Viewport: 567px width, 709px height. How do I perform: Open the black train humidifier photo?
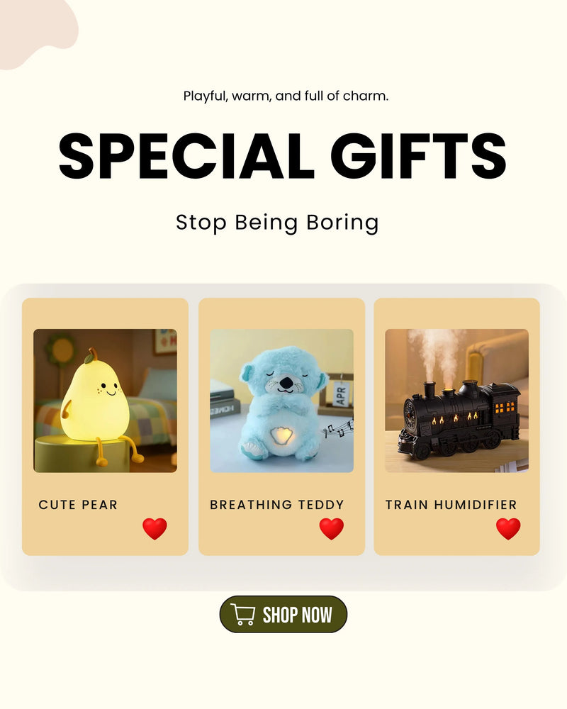pos(456,401)
